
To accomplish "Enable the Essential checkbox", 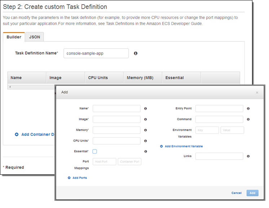I will [94, 152].
